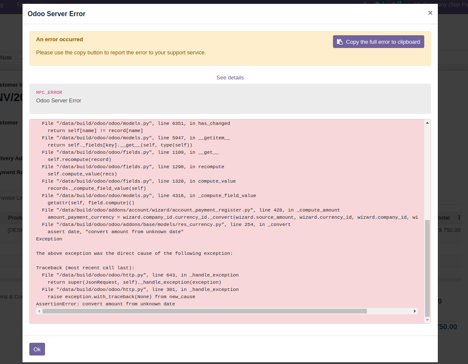Viewport: 468px width, 364px height.
Task: Open the column options icon in the invoice table header
Action: pyautogui.click(x=459, y=217)
